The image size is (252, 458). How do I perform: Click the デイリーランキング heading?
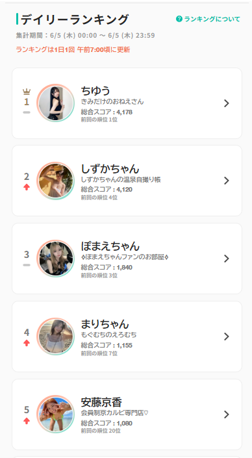click(75, 19)
